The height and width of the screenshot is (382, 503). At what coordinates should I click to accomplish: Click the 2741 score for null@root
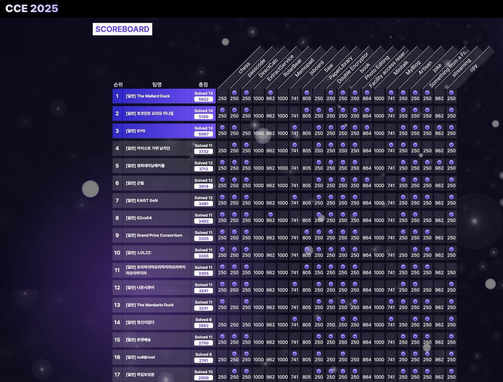204,360
